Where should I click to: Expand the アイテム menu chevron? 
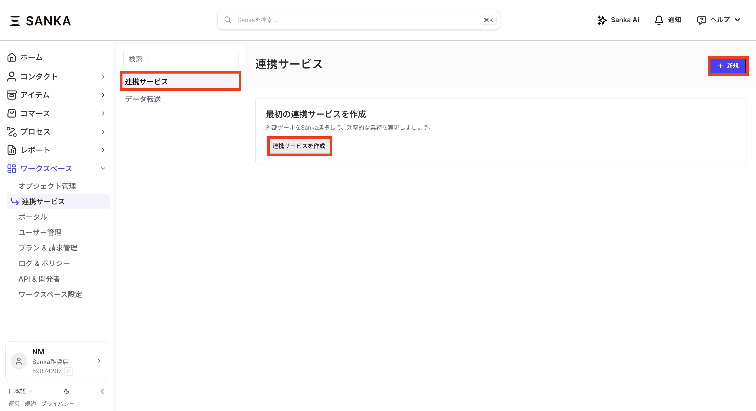point(103,95)
